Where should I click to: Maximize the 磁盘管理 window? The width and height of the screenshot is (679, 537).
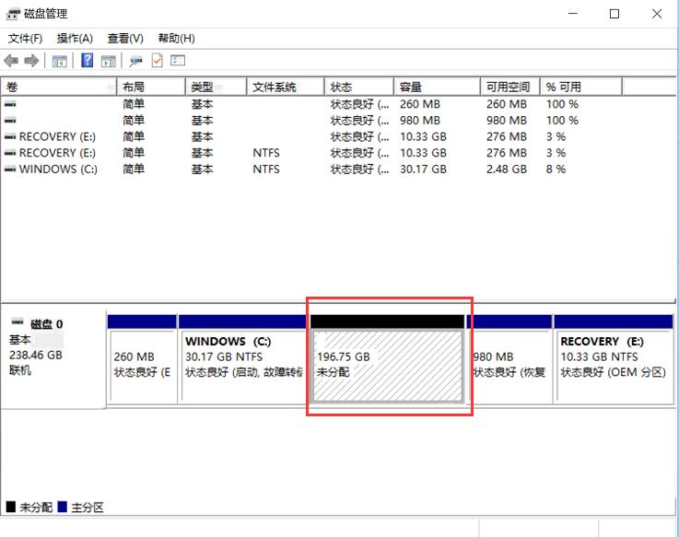tap(614, 14)
